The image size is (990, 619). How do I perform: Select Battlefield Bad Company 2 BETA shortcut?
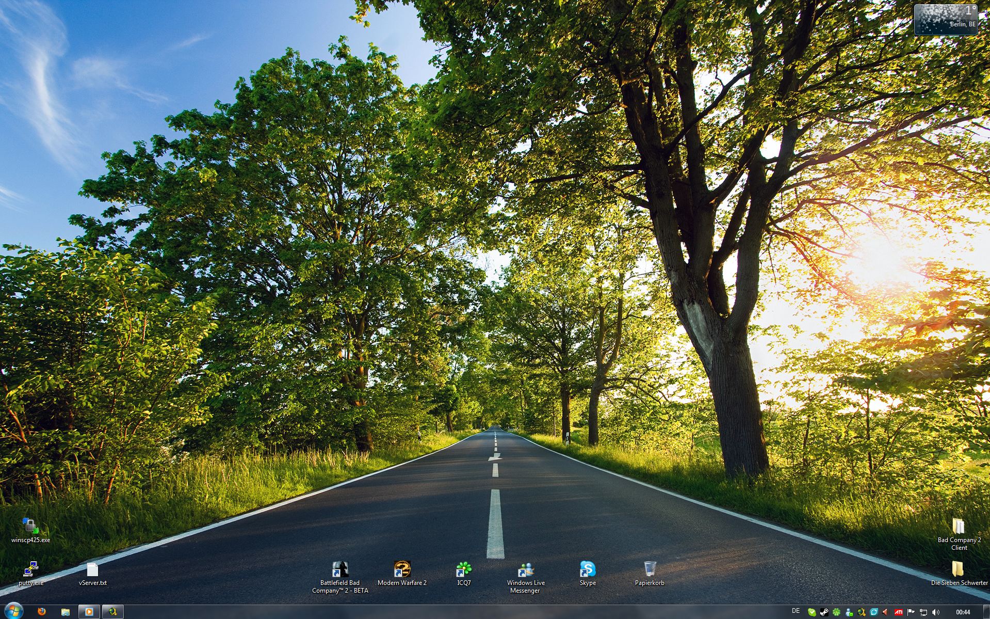pos(340,569)
